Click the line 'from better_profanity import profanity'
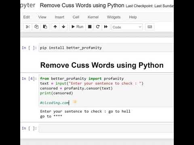The width and height of the screenshot is (194, 145). (x=82, y=79)
